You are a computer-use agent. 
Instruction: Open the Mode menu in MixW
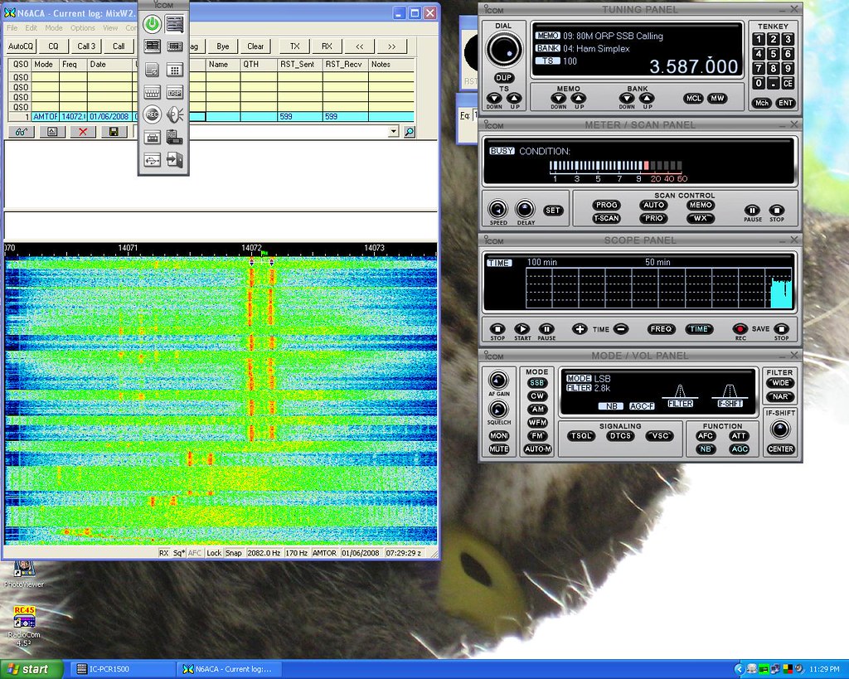(54, 27)
